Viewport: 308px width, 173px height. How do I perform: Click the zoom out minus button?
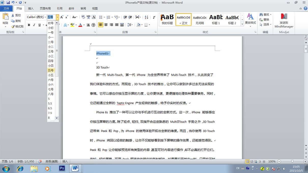pyautogui.click(x=279, y=161)
